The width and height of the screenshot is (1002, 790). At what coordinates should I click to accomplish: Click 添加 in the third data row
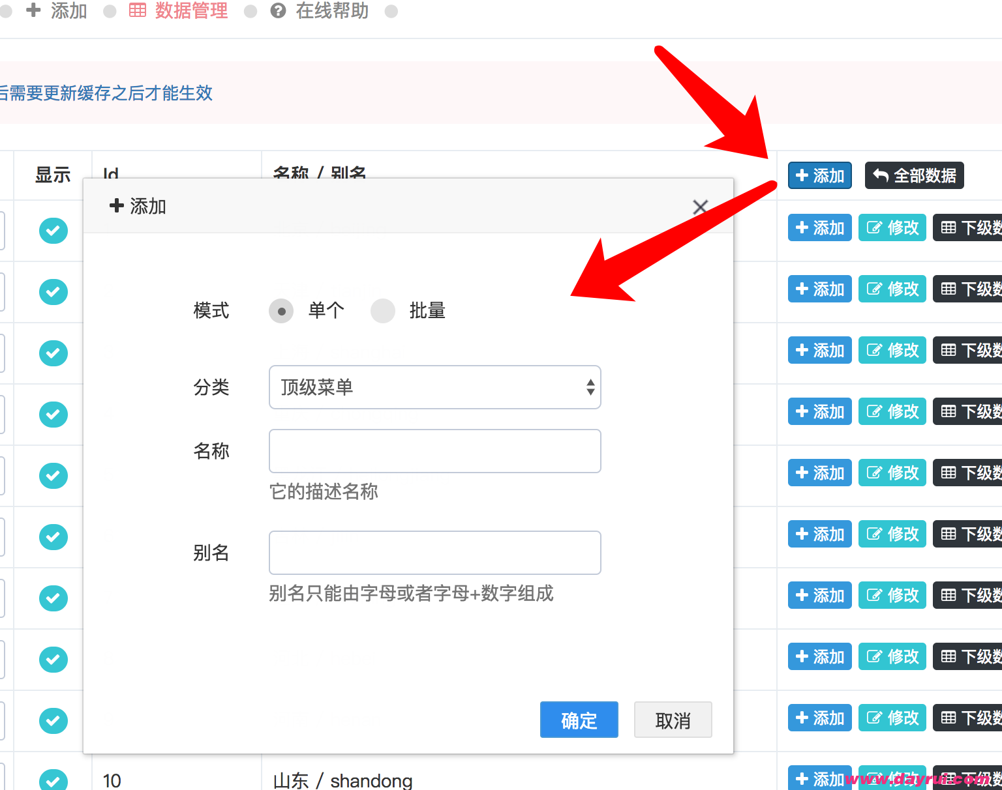[820, 350]
